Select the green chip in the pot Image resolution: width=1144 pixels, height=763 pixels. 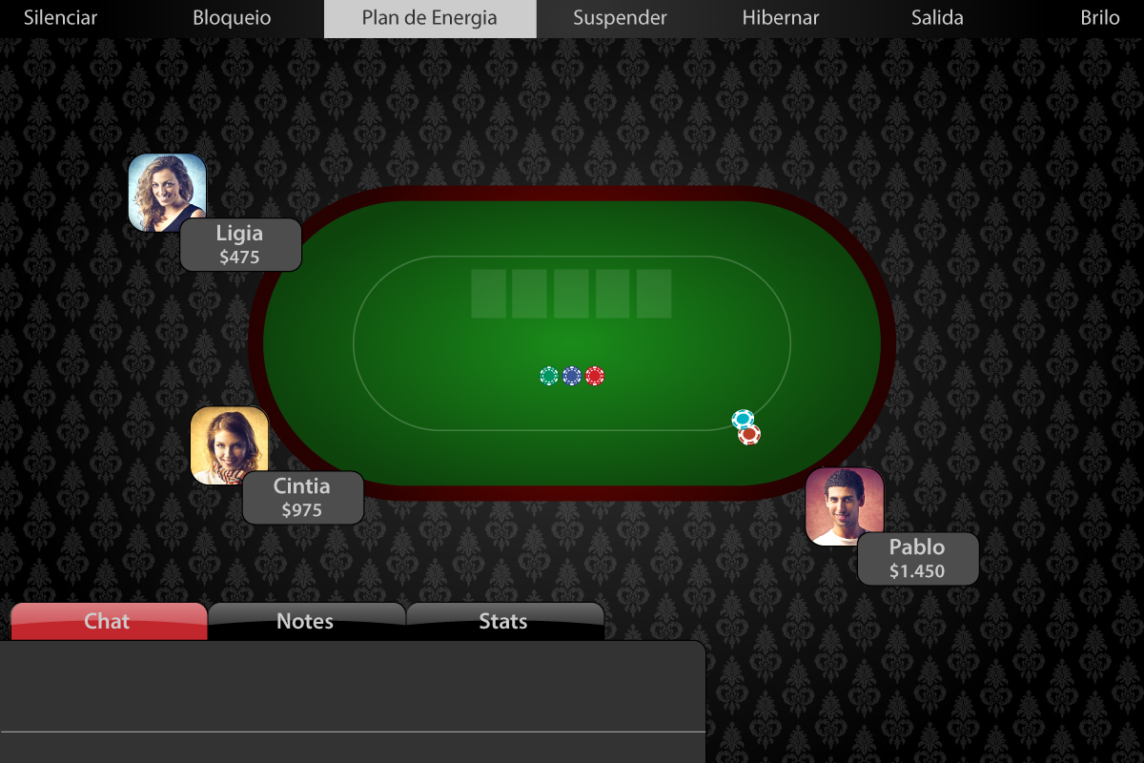pos(548,376)
